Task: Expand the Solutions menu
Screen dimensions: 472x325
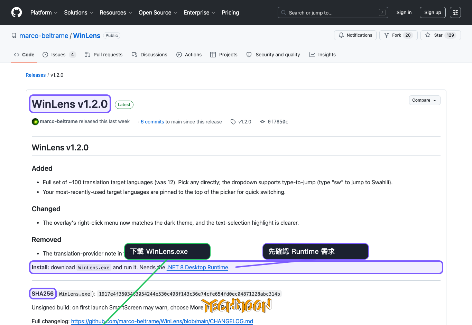Action: point(79,12)
